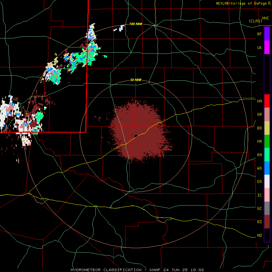The image size is (272, 272).
Task: Click the UK magenta legend swatch
Action: pos(267,47)
